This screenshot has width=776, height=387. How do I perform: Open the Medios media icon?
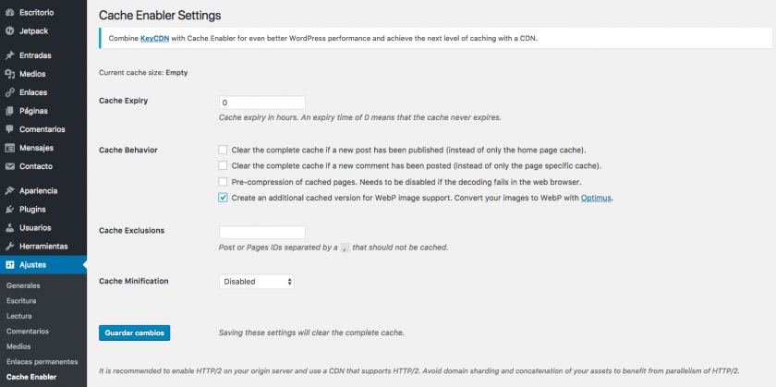point(9,74)
